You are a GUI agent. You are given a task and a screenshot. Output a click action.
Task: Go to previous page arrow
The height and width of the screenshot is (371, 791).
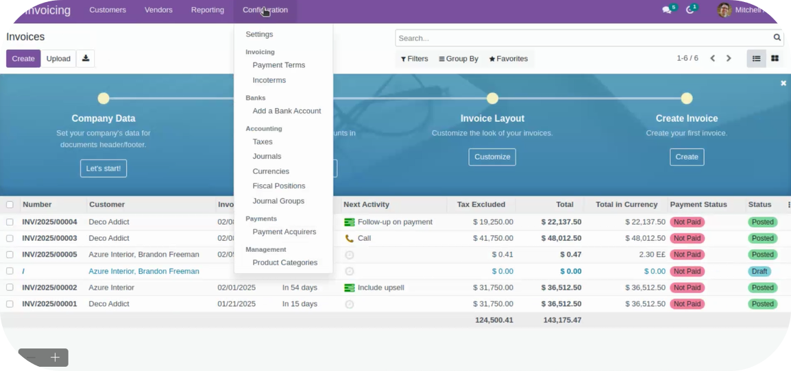coord(712,59)
